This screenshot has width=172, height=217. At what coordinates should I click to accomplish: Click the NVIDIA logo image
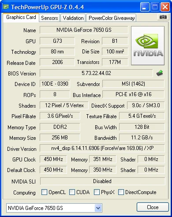pos(148,46)
